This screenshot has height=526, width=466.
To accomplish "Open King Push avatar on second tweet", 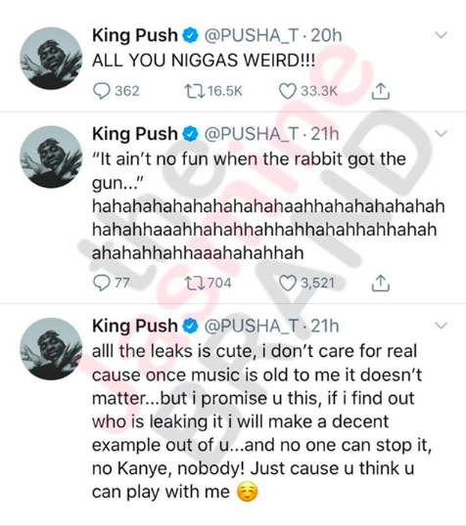I will [x=51, y=157].
